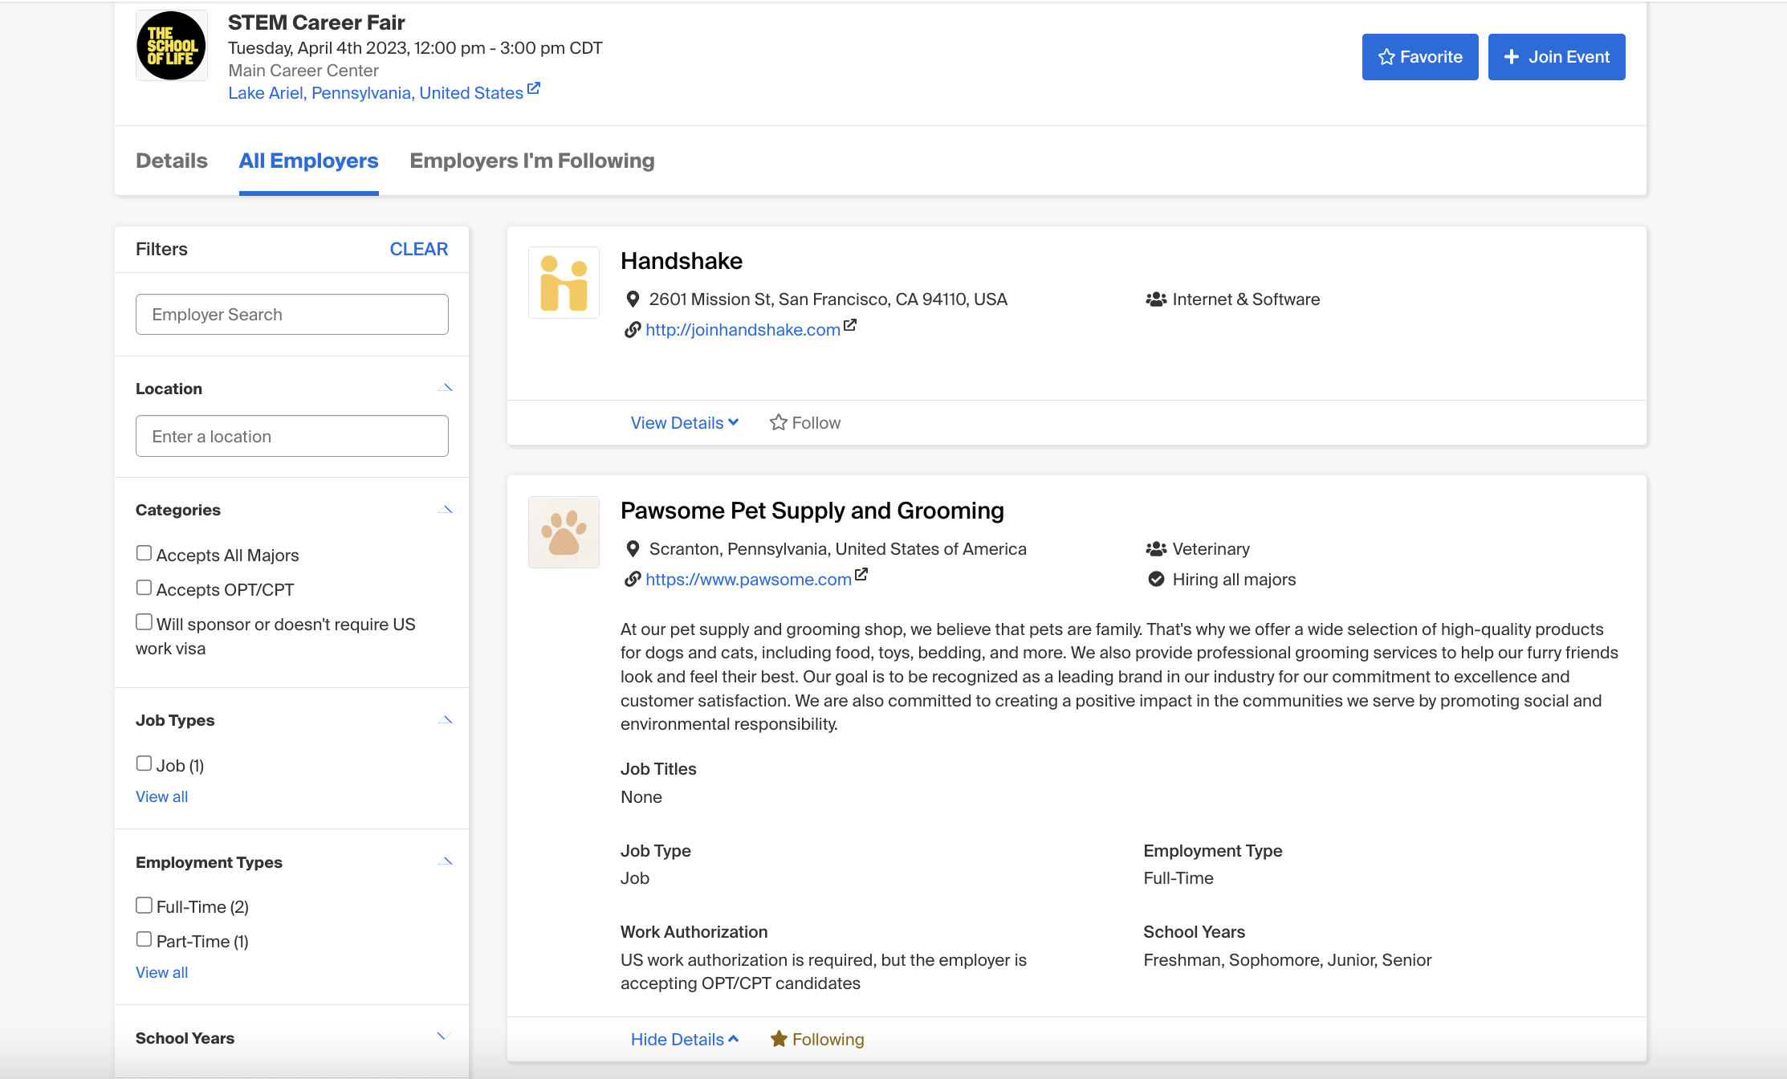This screenshot has height=1079, width=1787.
Task: Focus the Enter a location field
Action: pos(292,437)
